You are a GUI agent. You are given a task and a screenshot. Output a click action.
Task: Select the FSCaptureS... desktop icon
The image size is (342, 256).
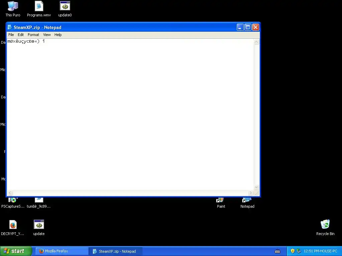click(13, 203)
